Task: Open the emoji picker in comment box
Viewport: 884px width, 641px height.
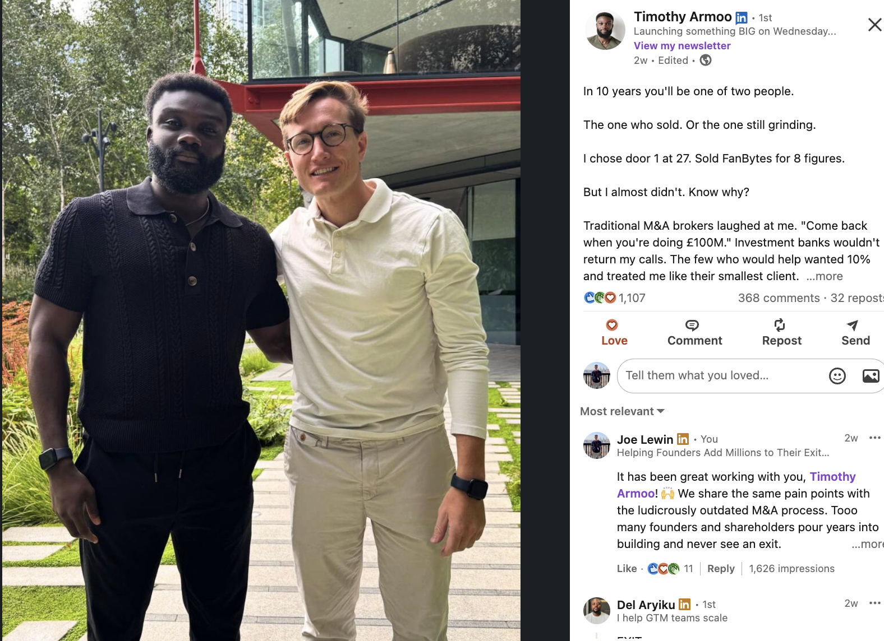Action: coord(837,376)
